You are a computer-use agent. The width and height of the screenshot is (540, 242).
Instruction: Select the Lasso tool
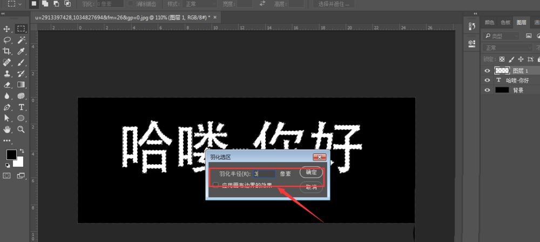pyautogui.click(x=6, y=40)
